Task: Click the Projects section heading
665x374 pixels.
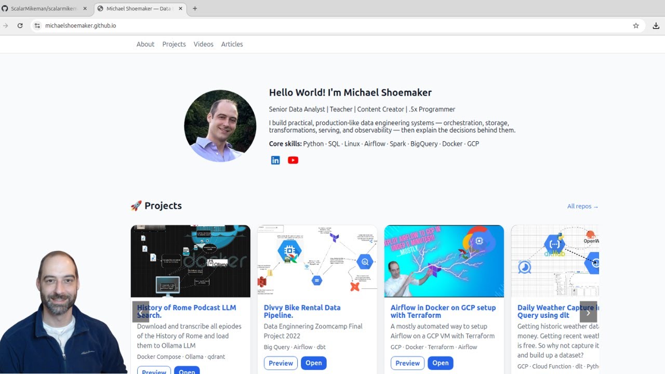Action: (x=156, y=206)
